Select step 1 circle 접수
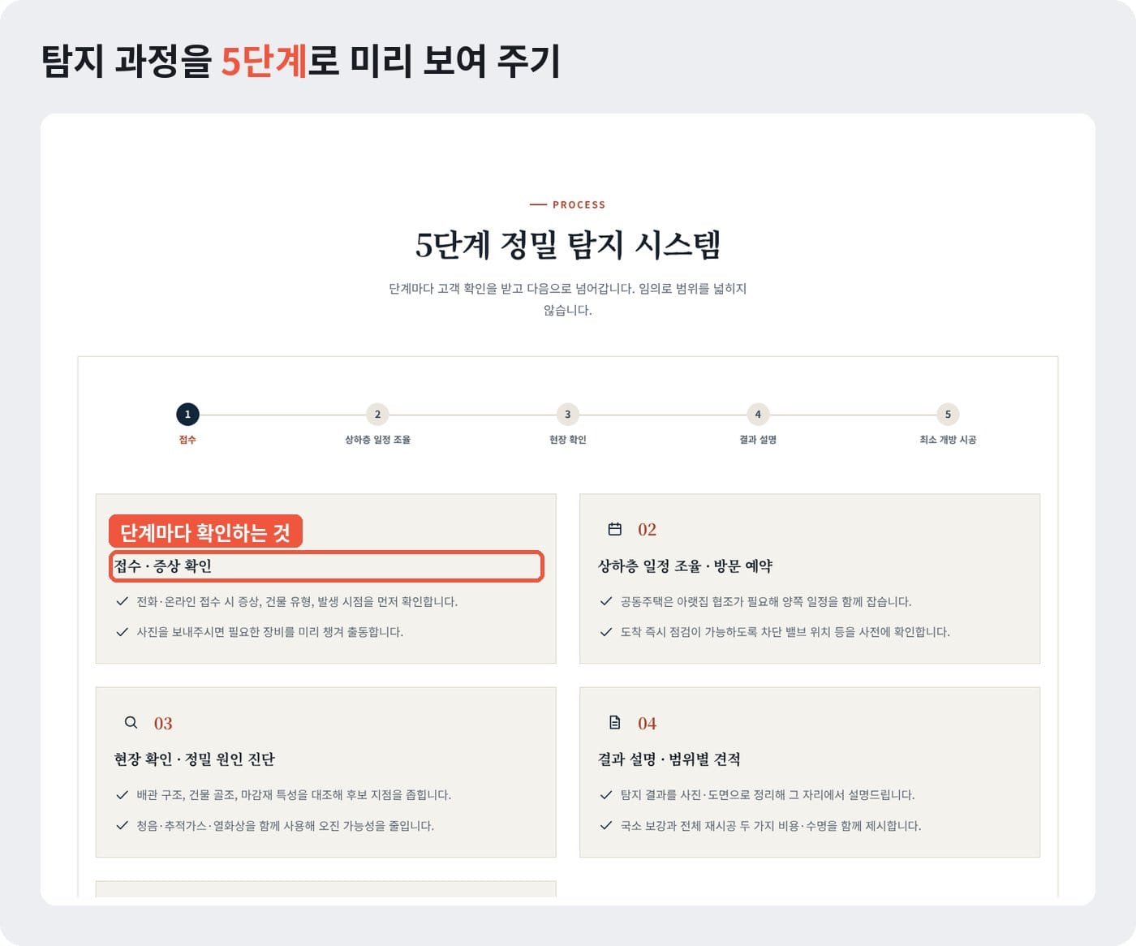The width and height of the screenshot is (1136, 946). pyautogui.click(x=187, y=415)
